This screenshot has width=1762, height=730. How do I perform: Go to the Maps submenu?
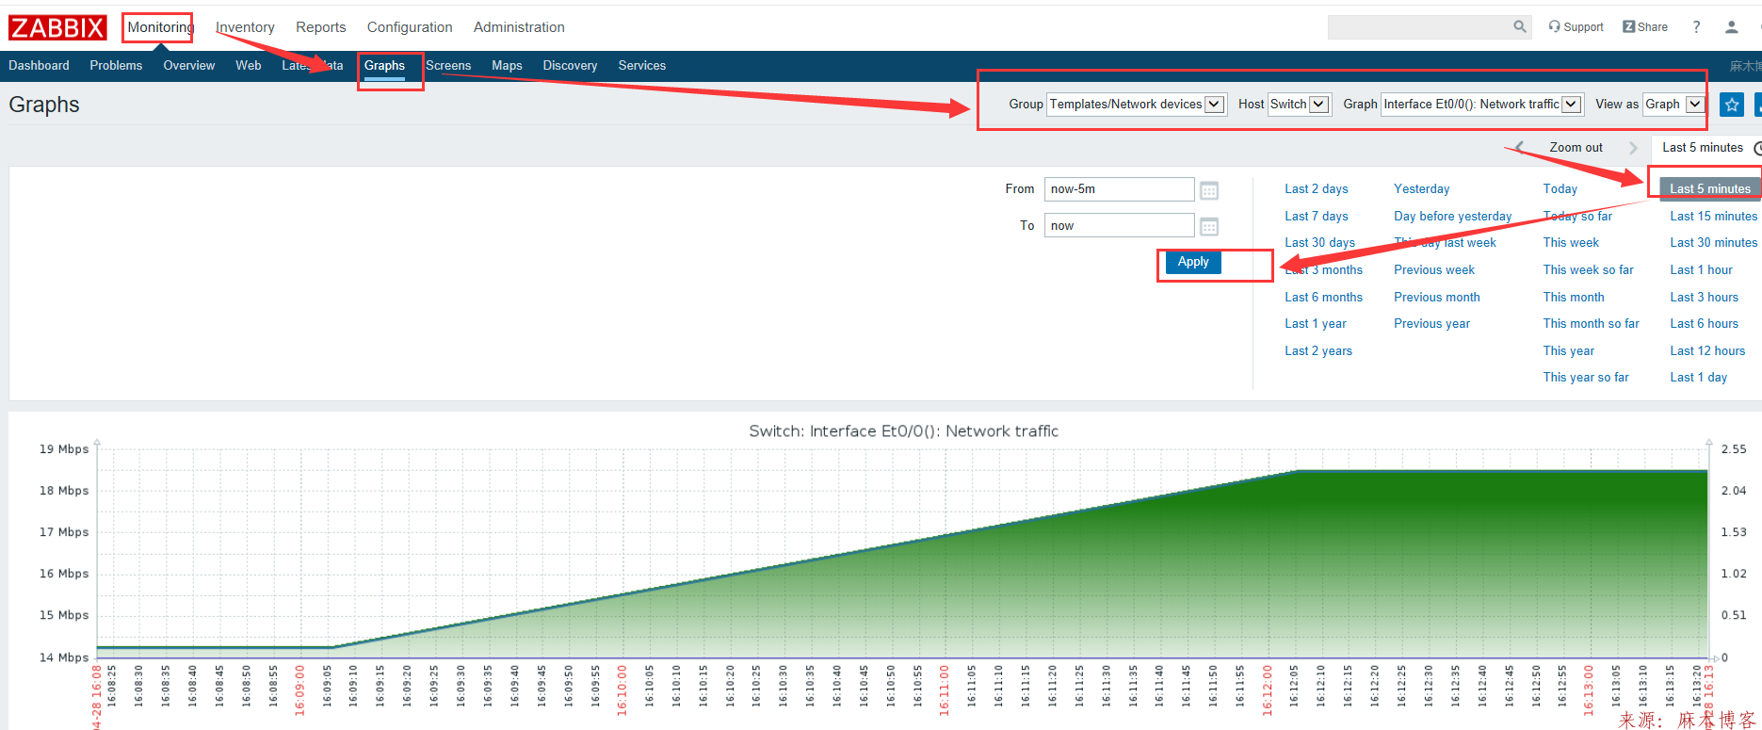(x=507, y=66)
